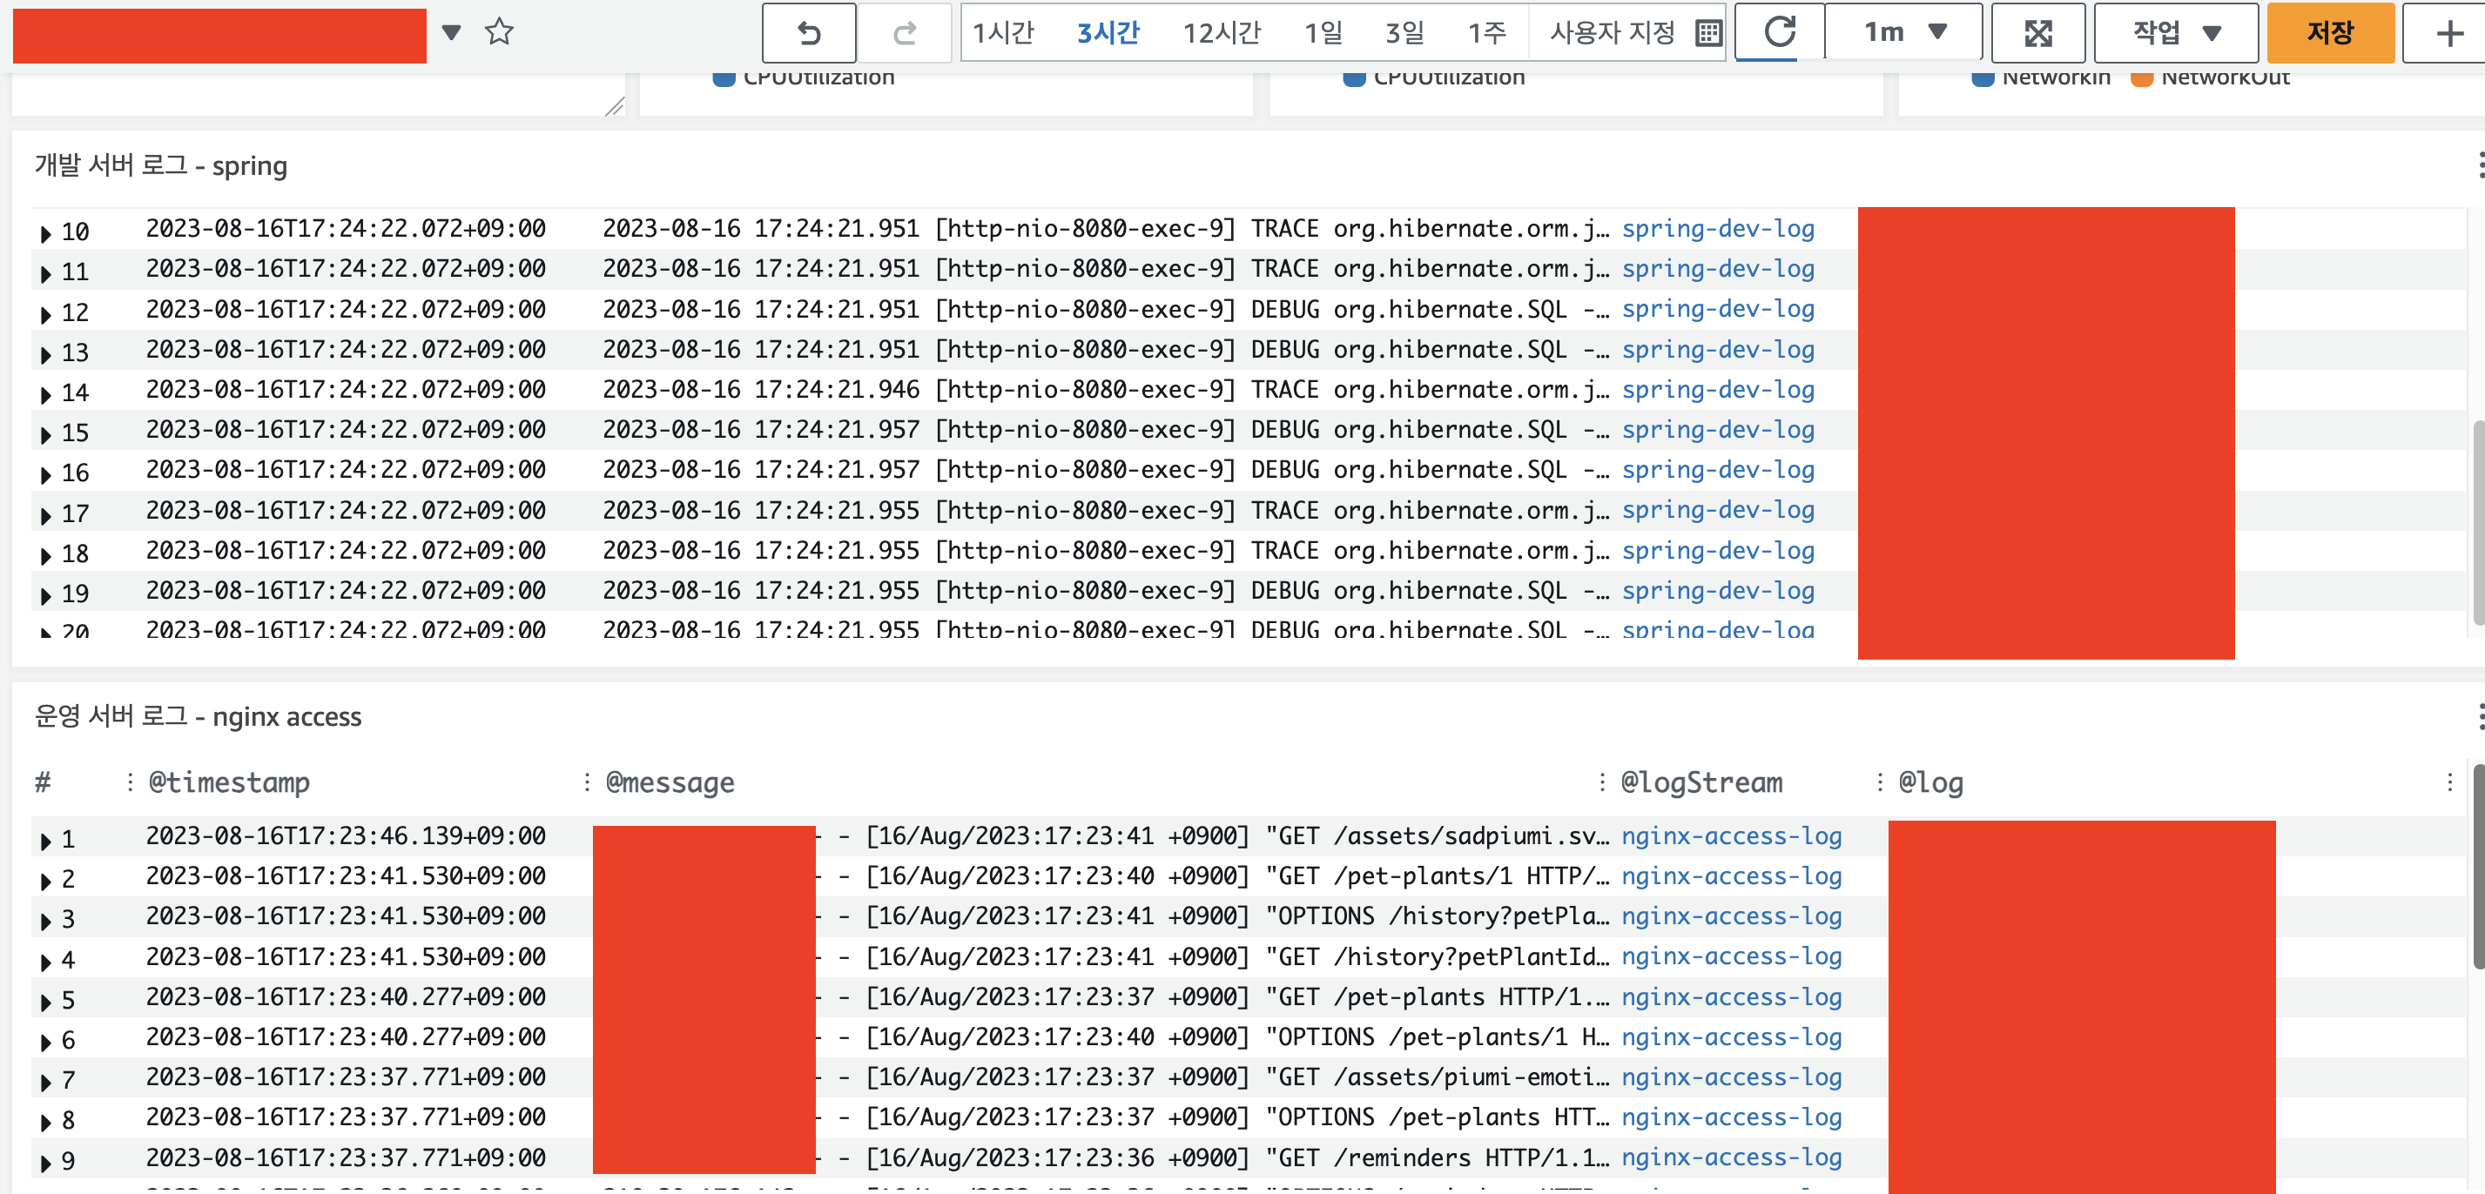Image resolution: width=2485 pixels, height=1194 pixels.
Task: Open the spring-dev-log link in row 10
Action: (1717, 230)
